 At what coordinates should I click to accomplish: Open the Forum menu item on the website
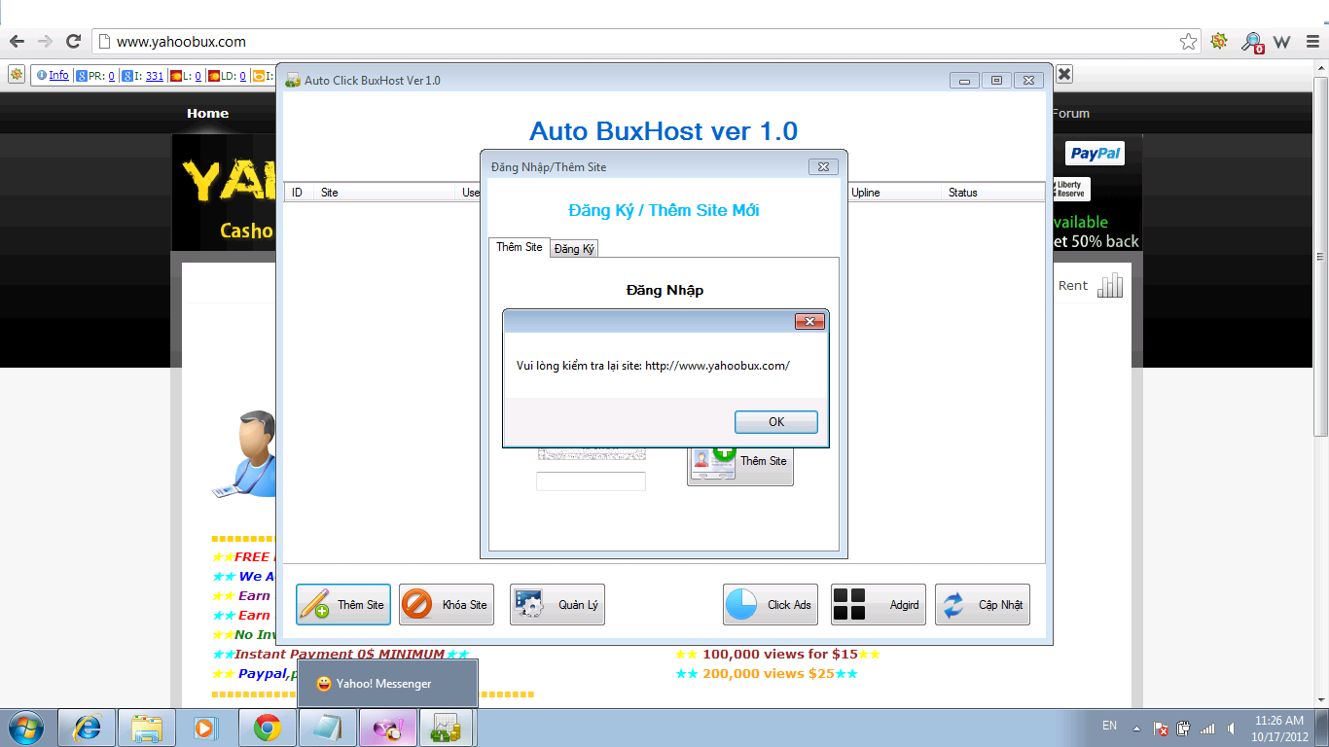pyautogui.click(x=1070, y=113)
